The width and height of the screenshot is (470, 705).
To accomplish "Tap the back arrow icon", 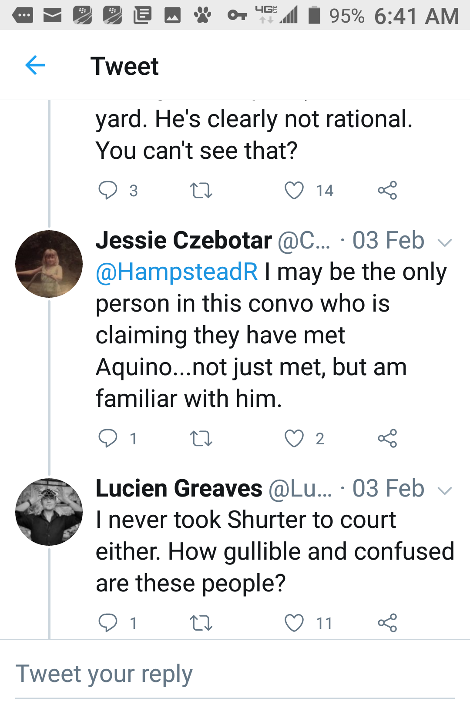I will [x=35, y=66].
